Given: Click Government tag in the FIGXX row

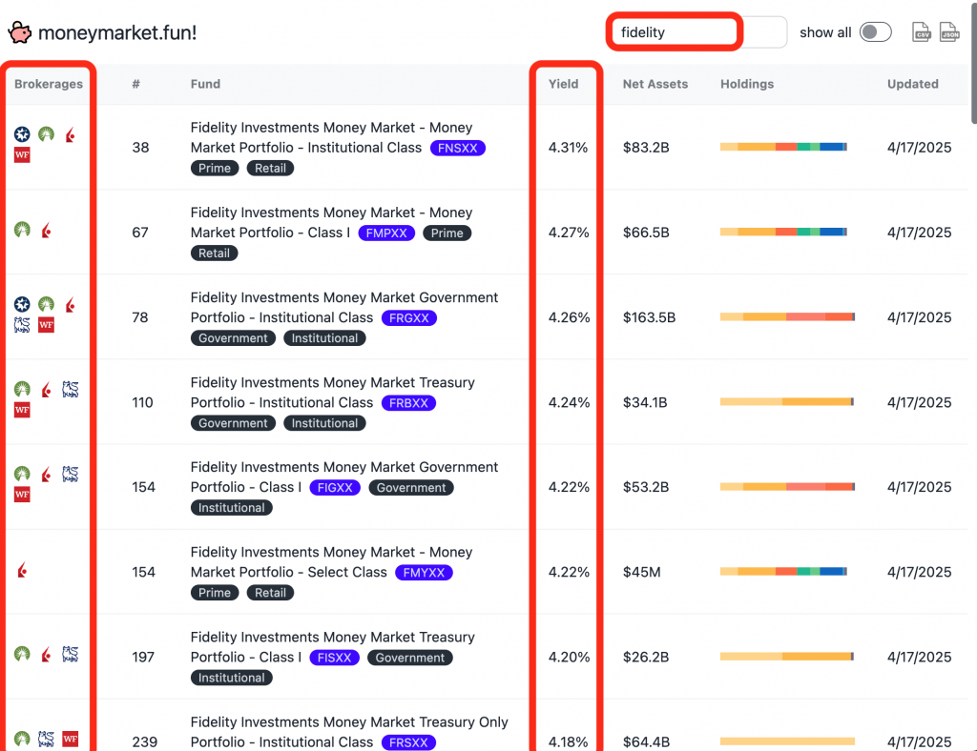Looking at the screenshot, I should click(x=410, y=487).
